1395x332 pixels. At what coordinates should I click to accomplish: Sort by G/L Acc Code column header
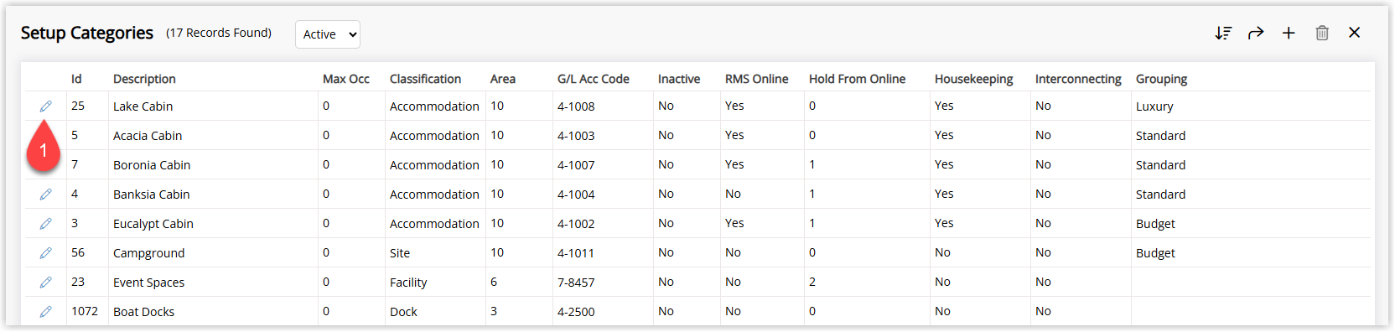coord(594,79)
